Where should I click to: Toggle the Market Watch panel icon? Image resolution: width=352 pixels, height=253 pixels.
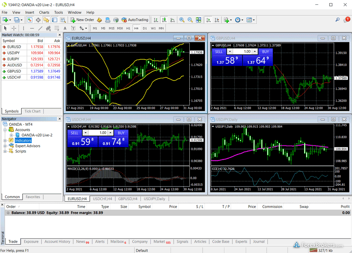pos(30,20)
